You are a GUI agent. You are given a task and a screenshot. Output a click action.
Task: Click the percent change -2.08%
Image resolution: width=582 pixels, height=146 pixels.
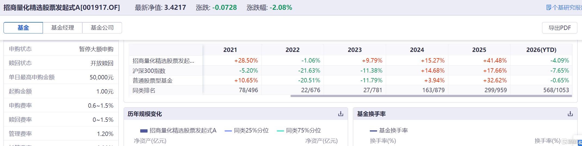coord(281,8)
